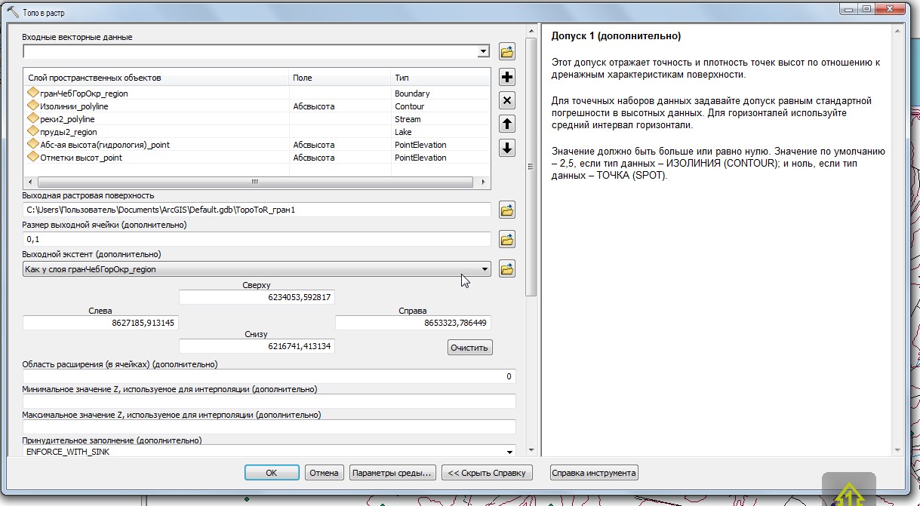Click the Очистить button
The width and height of the screenshot is (920, 506).
coord(470,348)
